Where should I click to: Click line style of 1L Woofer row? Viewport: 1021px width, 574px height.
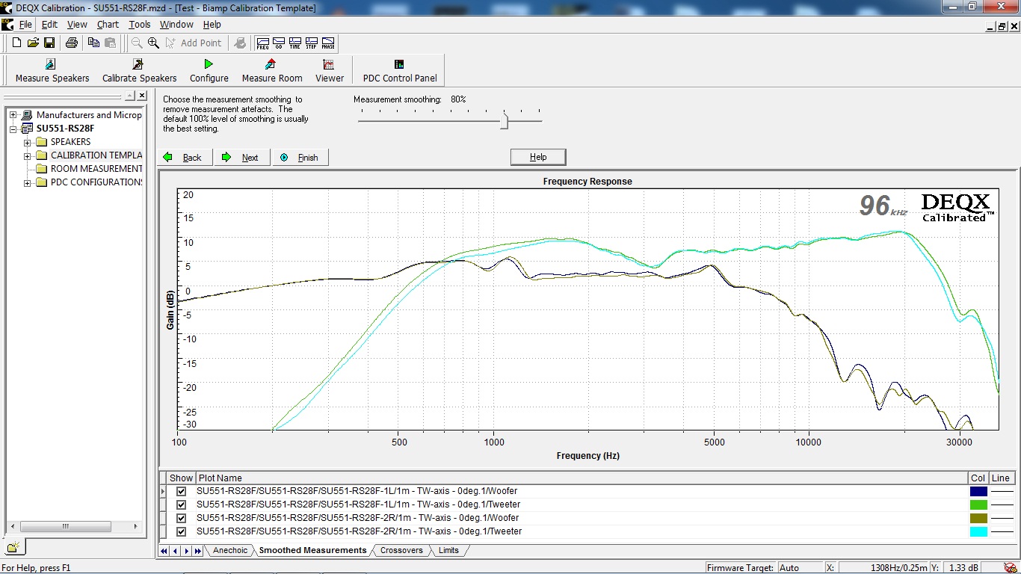(x=1002, y=491)
